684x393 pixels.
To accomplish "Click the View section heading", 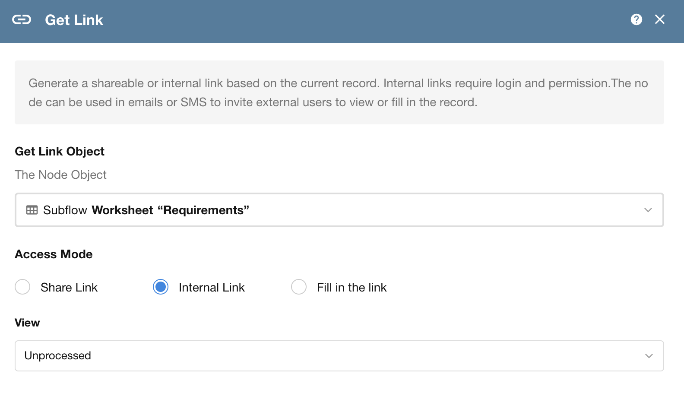I will pyautogui.click(x=27, y=323).
